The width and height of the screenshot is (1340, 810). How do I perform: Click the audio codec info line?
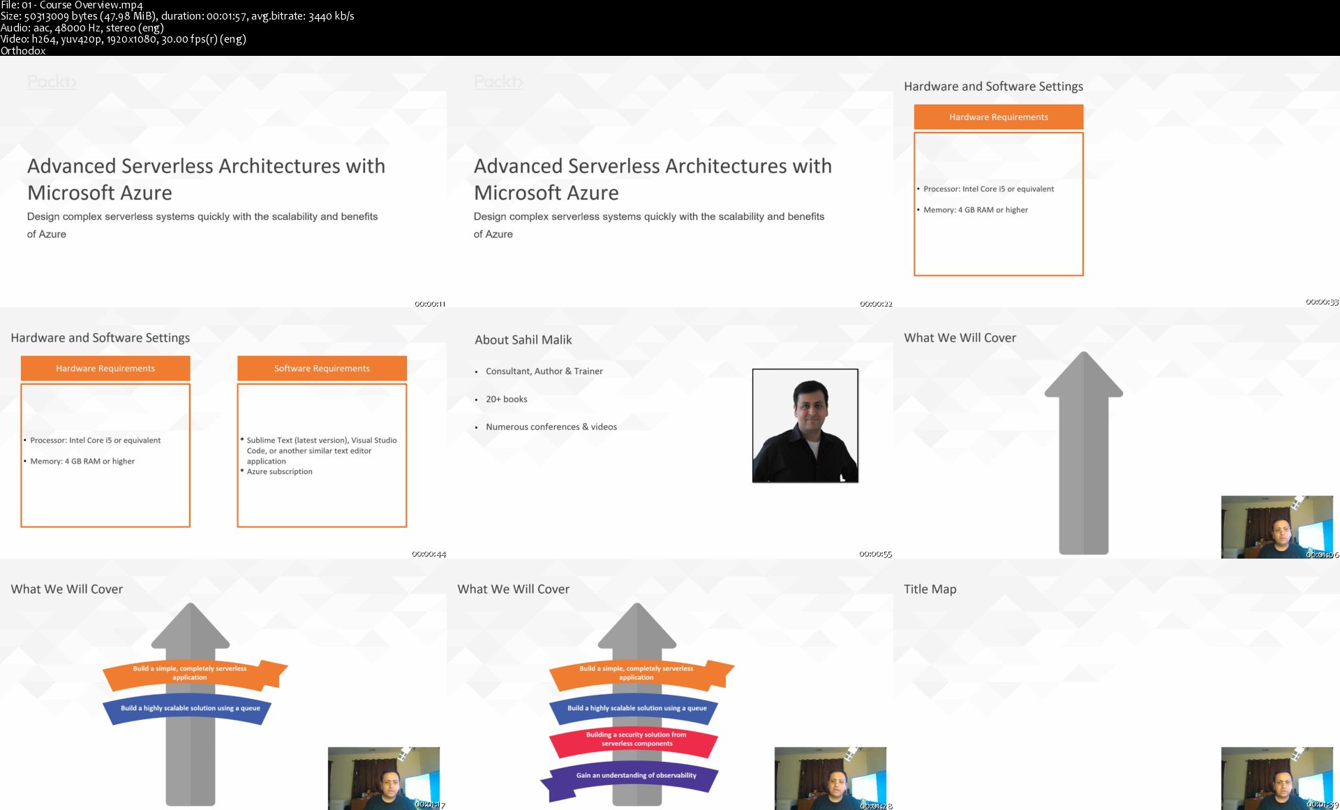tap(82, 28)
